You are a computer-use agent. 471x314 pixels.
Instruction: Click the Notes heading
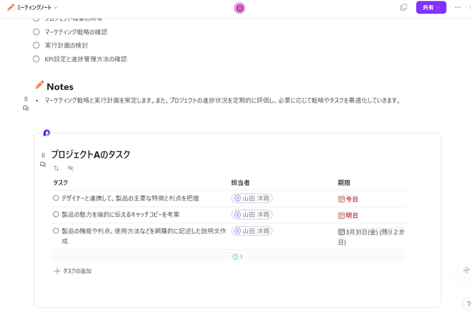coord(60,86)
